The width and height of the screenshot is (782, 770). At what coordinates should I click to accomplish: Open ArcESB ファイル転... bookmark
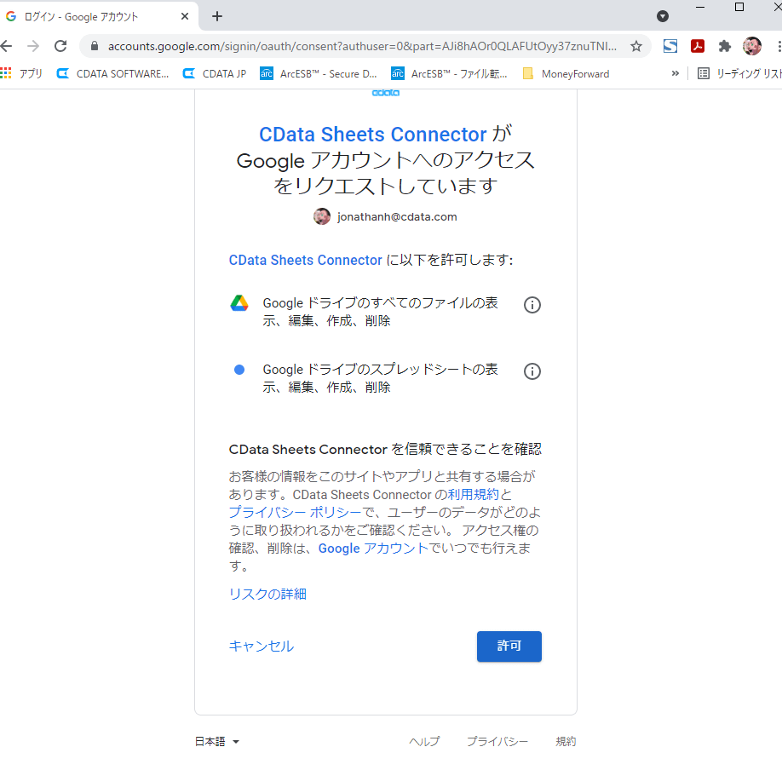click(449, 74)
